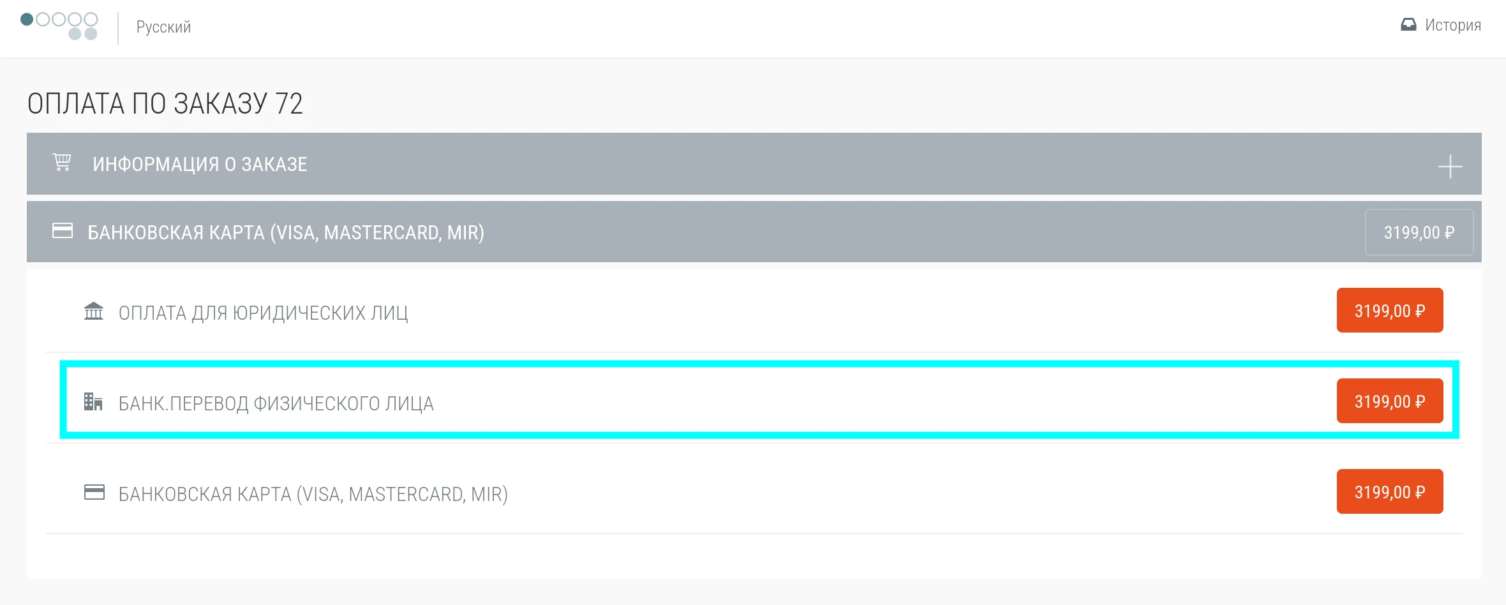Click the credit card icon in the white list
Image resolution: width=1506 pixels, height=605 pixels.
coord(94,493)
